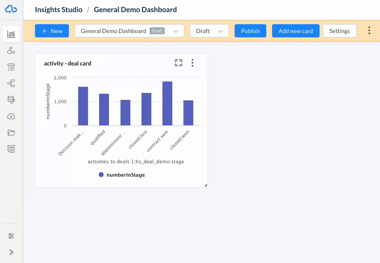380x263 pixels.
Task: Open the Draft version dropdown
Action: point(209,31)
